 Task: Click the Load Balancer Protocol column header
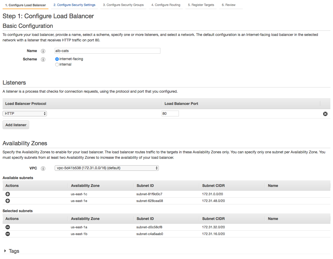point(26,104)
